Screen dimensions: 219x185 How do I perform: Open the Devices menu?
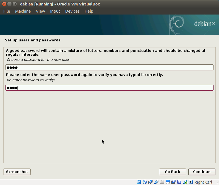click(72, 11)
